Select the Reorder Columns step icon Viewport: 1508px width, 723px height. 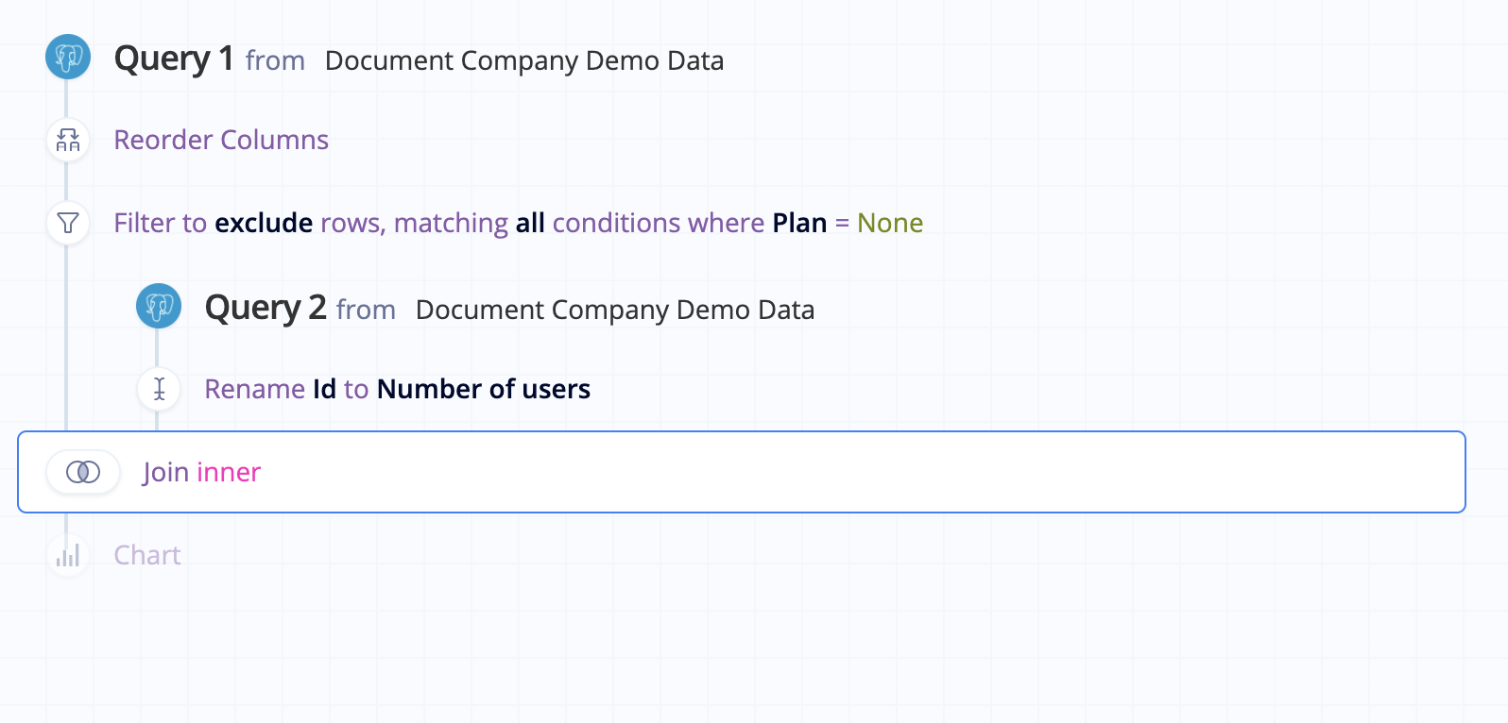68,141
